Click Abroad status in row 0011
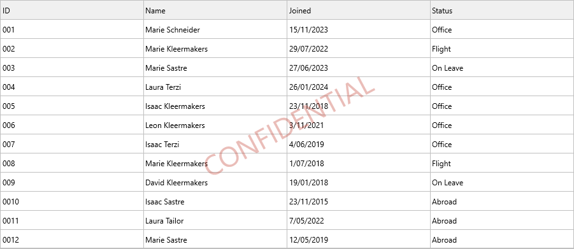 502,221
